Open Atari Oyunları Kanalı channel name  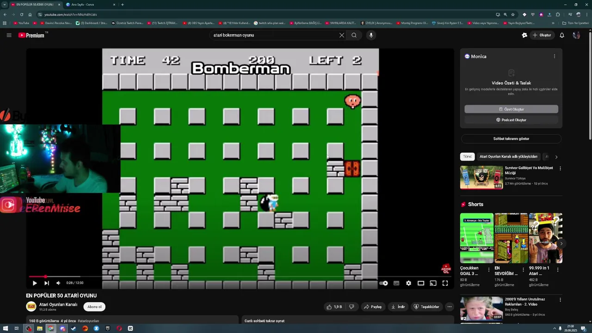point(58,305)
